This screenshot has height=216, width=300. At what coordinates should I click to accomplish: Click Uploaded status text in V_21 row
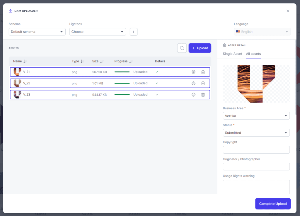[x=140, y=72]
